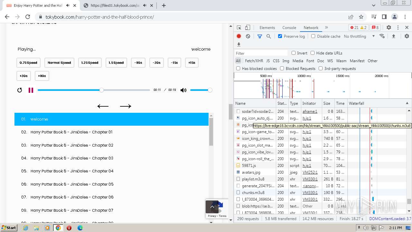Viewport: 412px width, 232px height.
Task: Set playback to Normal Speed
Action: (x=59, y=63)
